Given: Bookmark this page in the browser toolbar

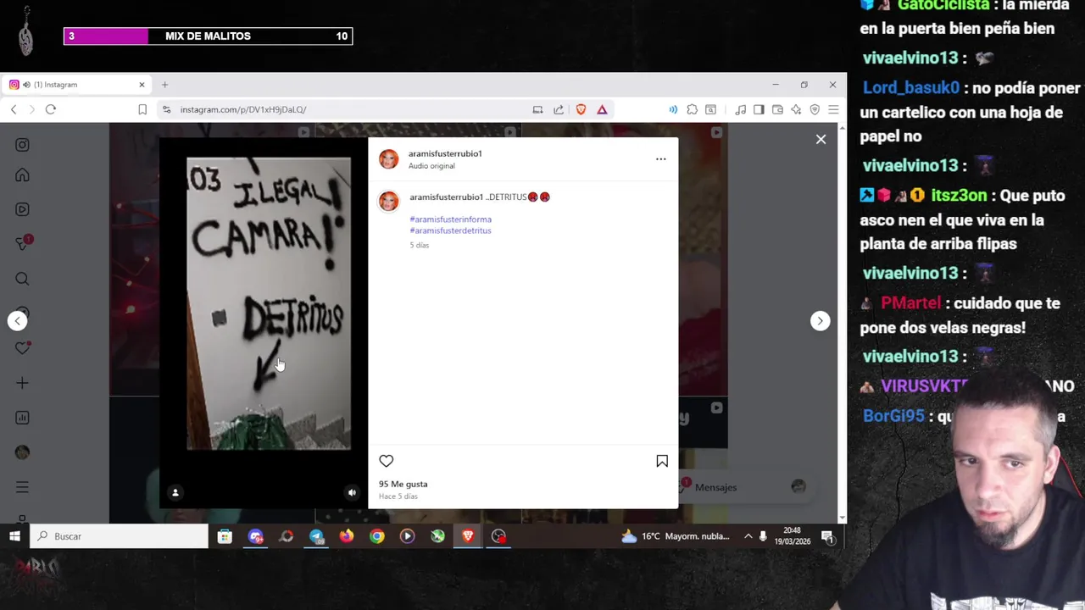Looking at the screenshot, I should pos(142,109).
